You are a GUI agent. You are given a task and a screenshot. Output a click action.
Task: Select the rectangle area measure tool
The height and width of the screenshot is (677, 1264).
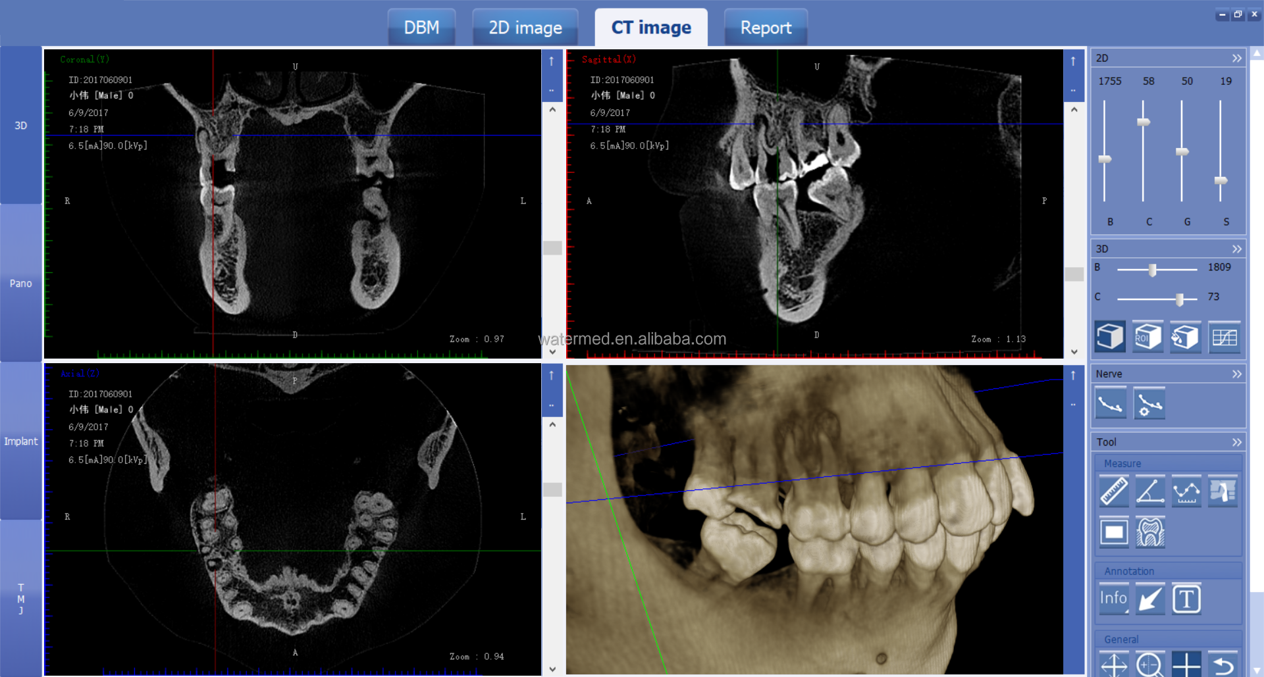click(x=1114, y=532)
